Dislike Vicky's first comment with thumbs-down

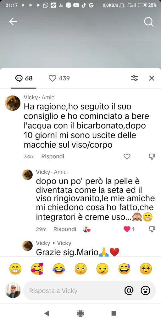(x=152, y=157)
